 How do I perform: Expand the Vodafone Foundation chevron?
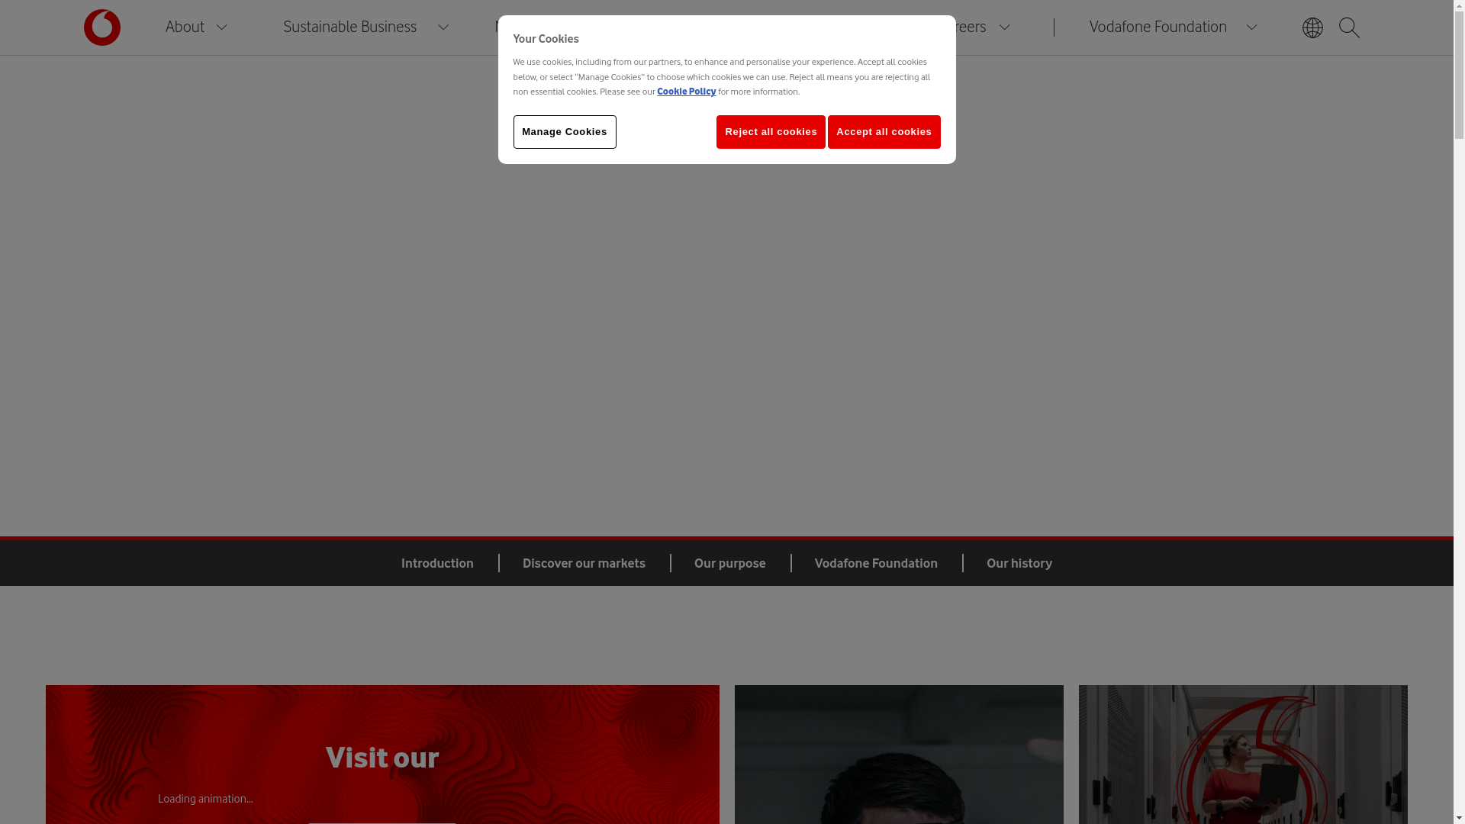[1251, 27]
